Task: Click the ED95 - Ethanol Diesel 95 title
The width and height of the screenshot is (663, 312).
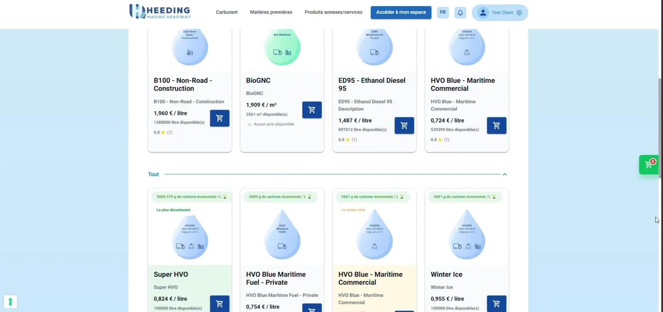Action: point(372,84)
